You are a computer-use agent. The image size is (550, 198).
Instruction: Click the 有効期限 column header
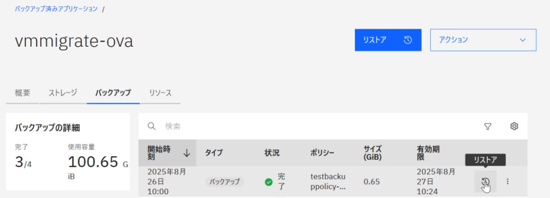pyautogui.click(x=428, y=153)
